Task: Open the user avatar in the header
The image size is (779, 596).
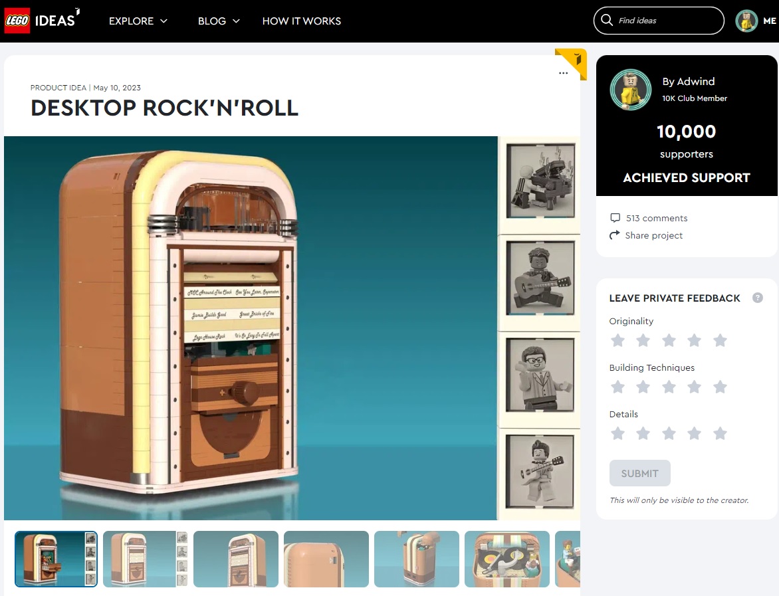Action: coord(746,21)
